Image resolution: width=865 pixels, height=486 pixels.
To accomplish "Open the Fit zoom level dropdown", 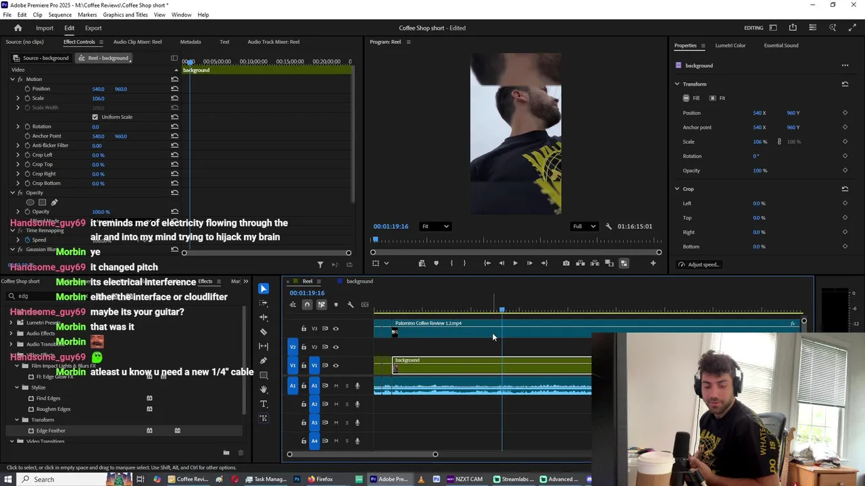I will (435, 226).
